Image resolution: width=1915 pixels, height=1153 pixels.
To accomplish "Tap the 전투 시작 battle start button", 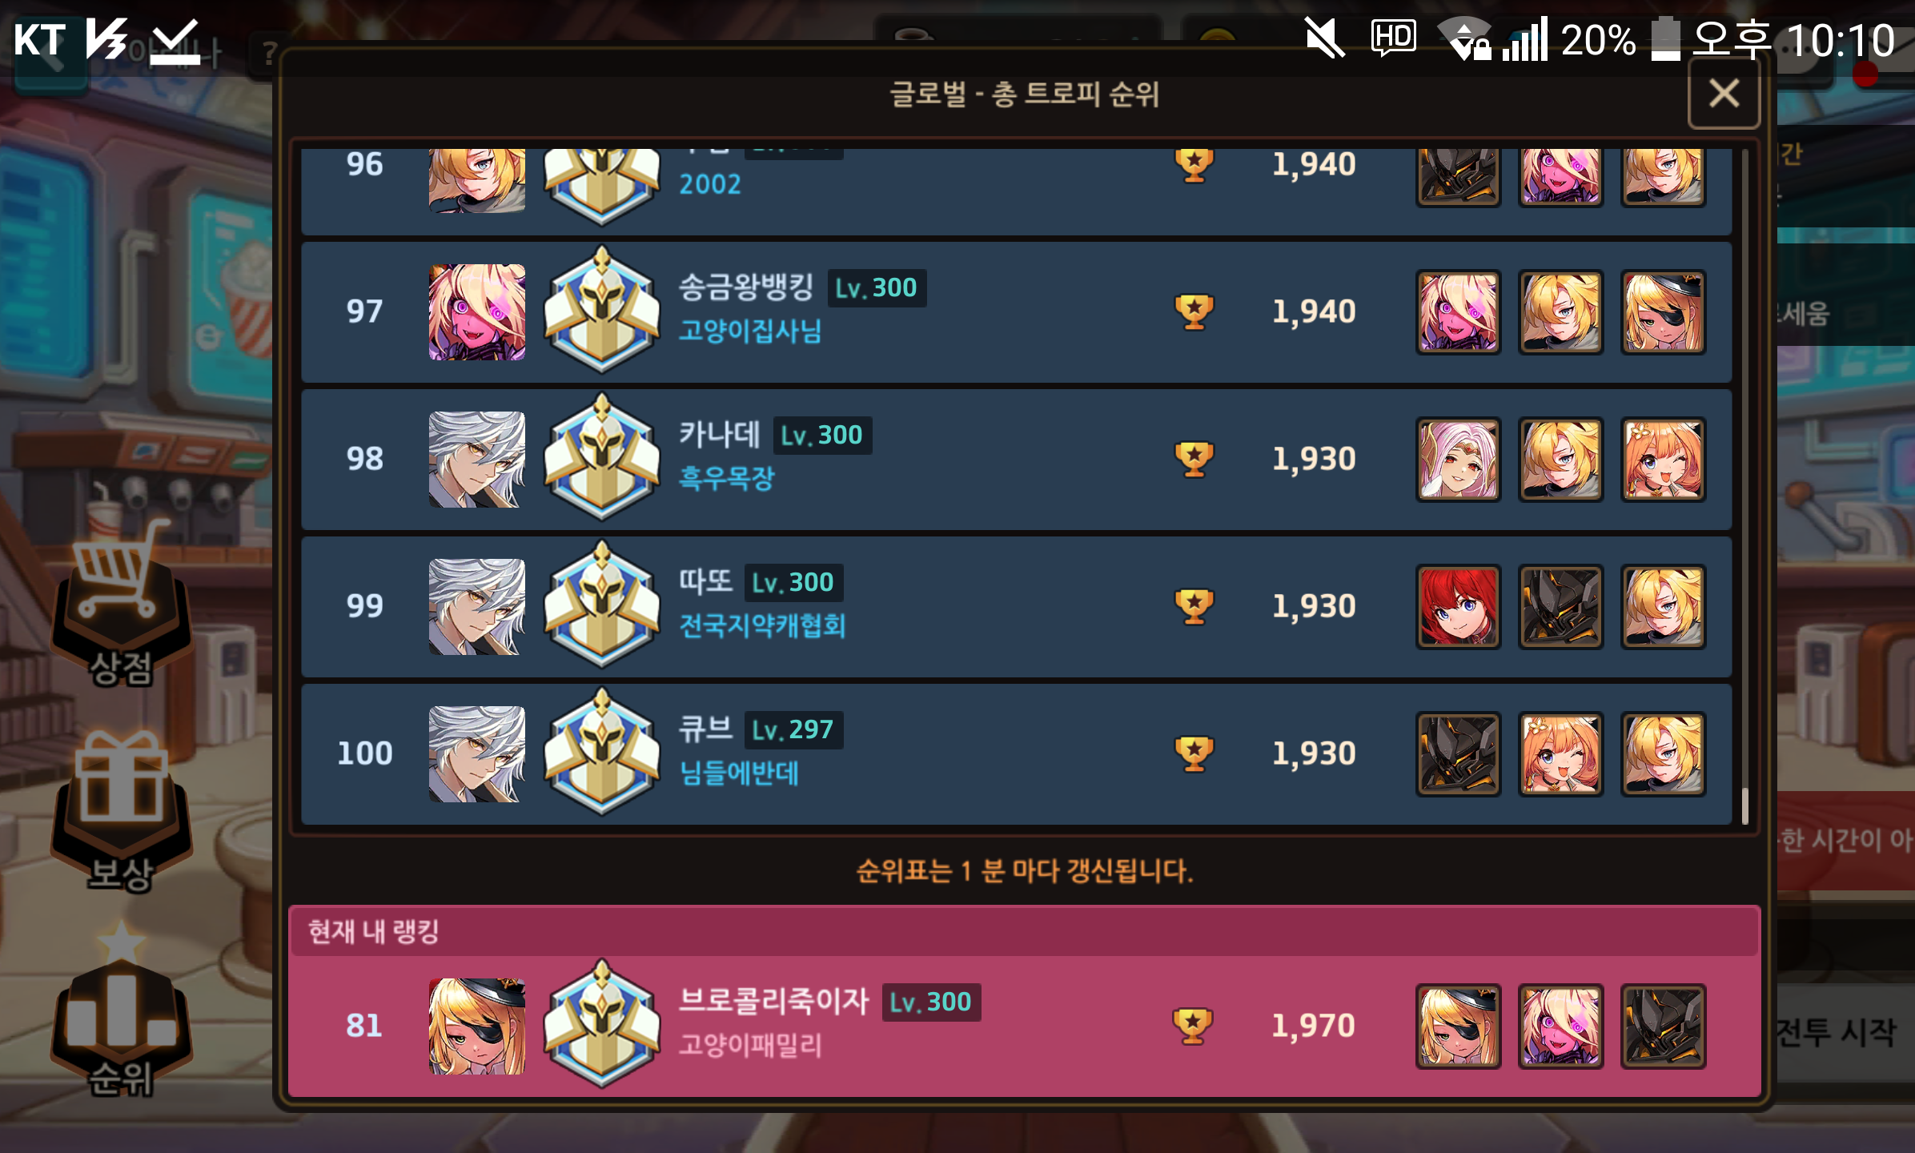I will tap(1841, 1033).
